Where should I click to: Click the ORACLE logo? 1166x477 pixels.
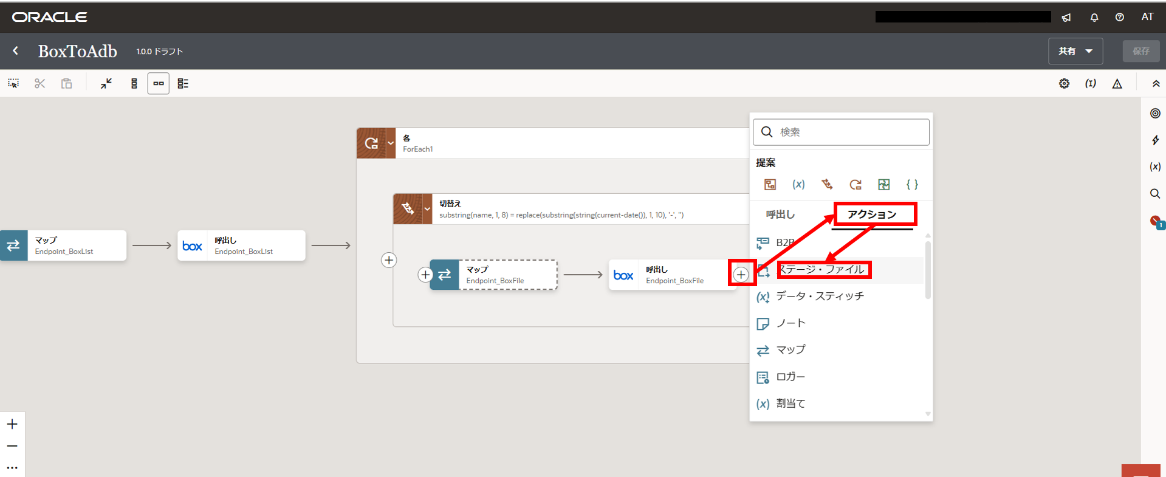pyautogui.click(x=50, y=17)
